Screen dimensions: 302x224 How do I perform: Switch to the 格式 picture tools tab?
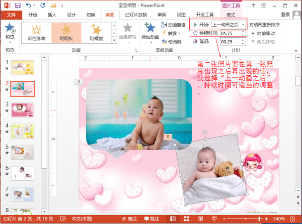point(231,15)
